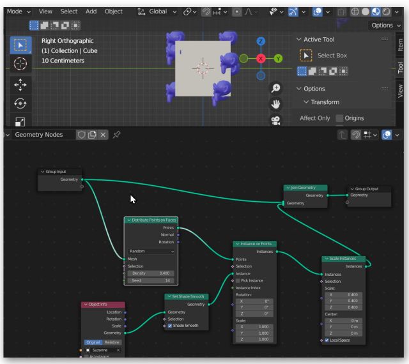Uncheck Shade Smooth checkbox

(x=170, y=326)
